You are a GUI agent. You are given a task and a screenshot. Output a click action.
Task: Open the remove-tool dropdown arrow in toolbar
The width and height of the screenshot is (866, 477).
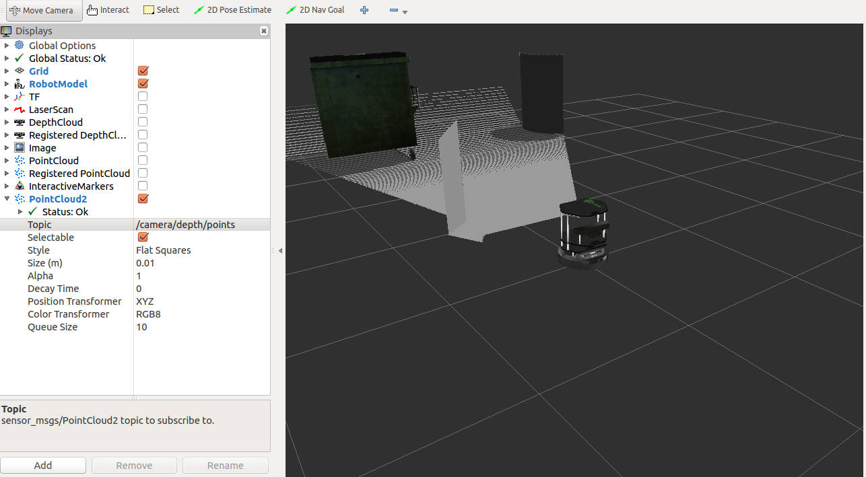click(x=405, y=12)
